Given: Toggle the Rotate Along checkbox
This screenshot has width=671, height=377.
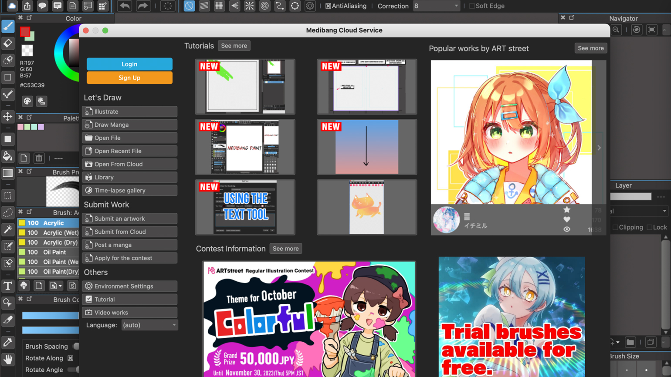Looking at the screenshot, I should pyautogui.click(x=70, y=358).
